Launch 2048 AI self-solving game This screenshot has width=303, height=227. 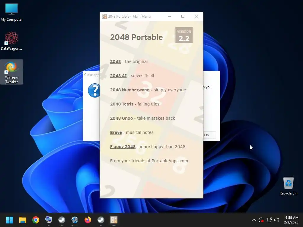coord(118,76)
